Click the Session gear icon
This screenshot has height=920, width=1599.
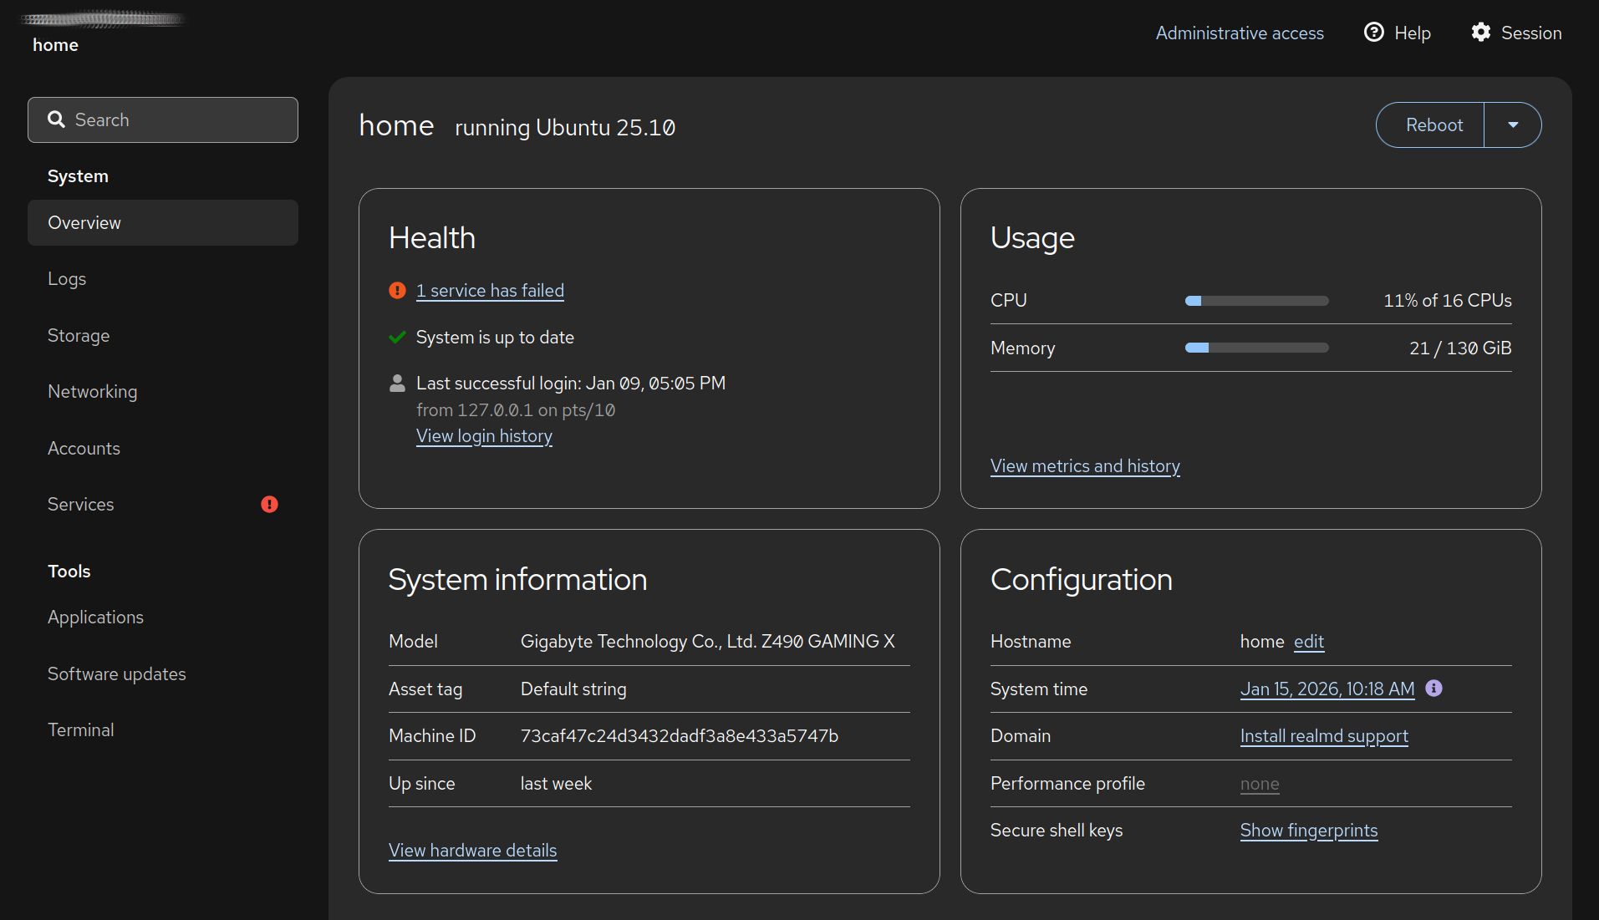pyautogui.click(x=1480, y=33)
